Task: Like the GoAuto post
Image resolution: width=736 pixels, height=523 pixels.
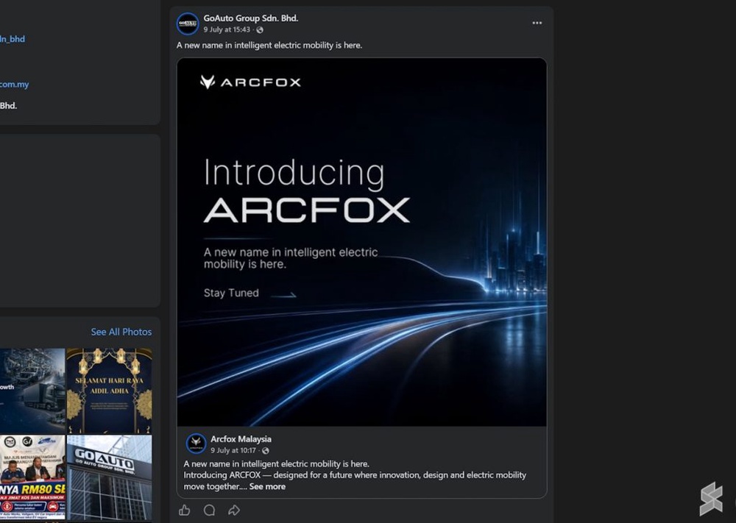Action: [185, 510]
